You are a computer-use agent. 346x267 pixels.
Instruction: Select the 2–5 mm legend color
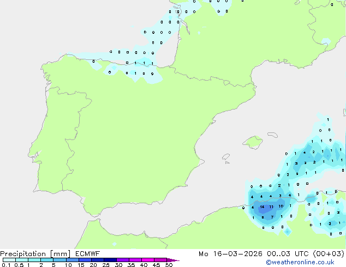coord(47,260)
